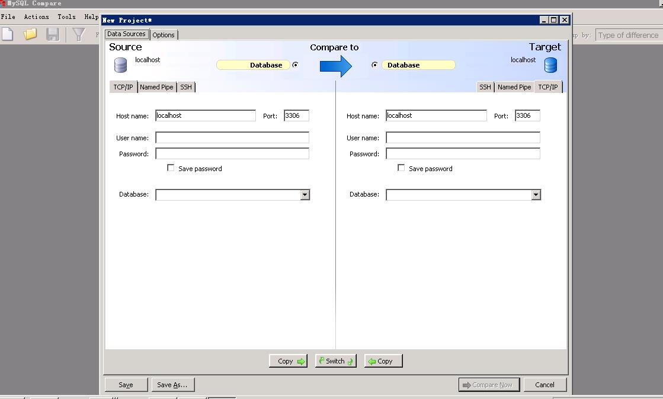Click Copy target to source button
This screenshot has width=663, height=399.
[383, 361]
